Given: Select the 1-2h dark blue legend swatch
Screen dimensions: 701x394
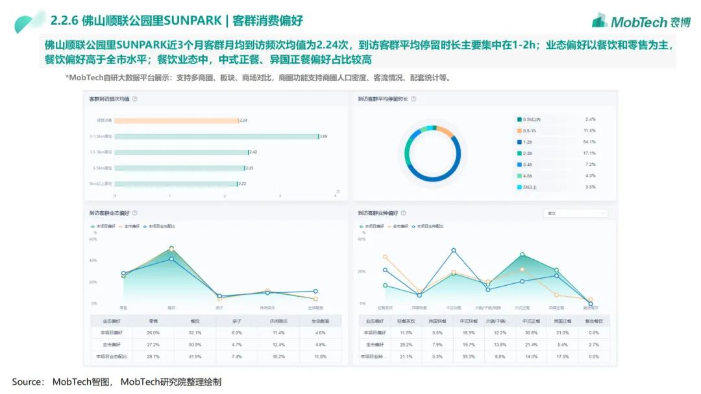Looking at the screenshot, I should pyautogui.click(x=519, y=142).
